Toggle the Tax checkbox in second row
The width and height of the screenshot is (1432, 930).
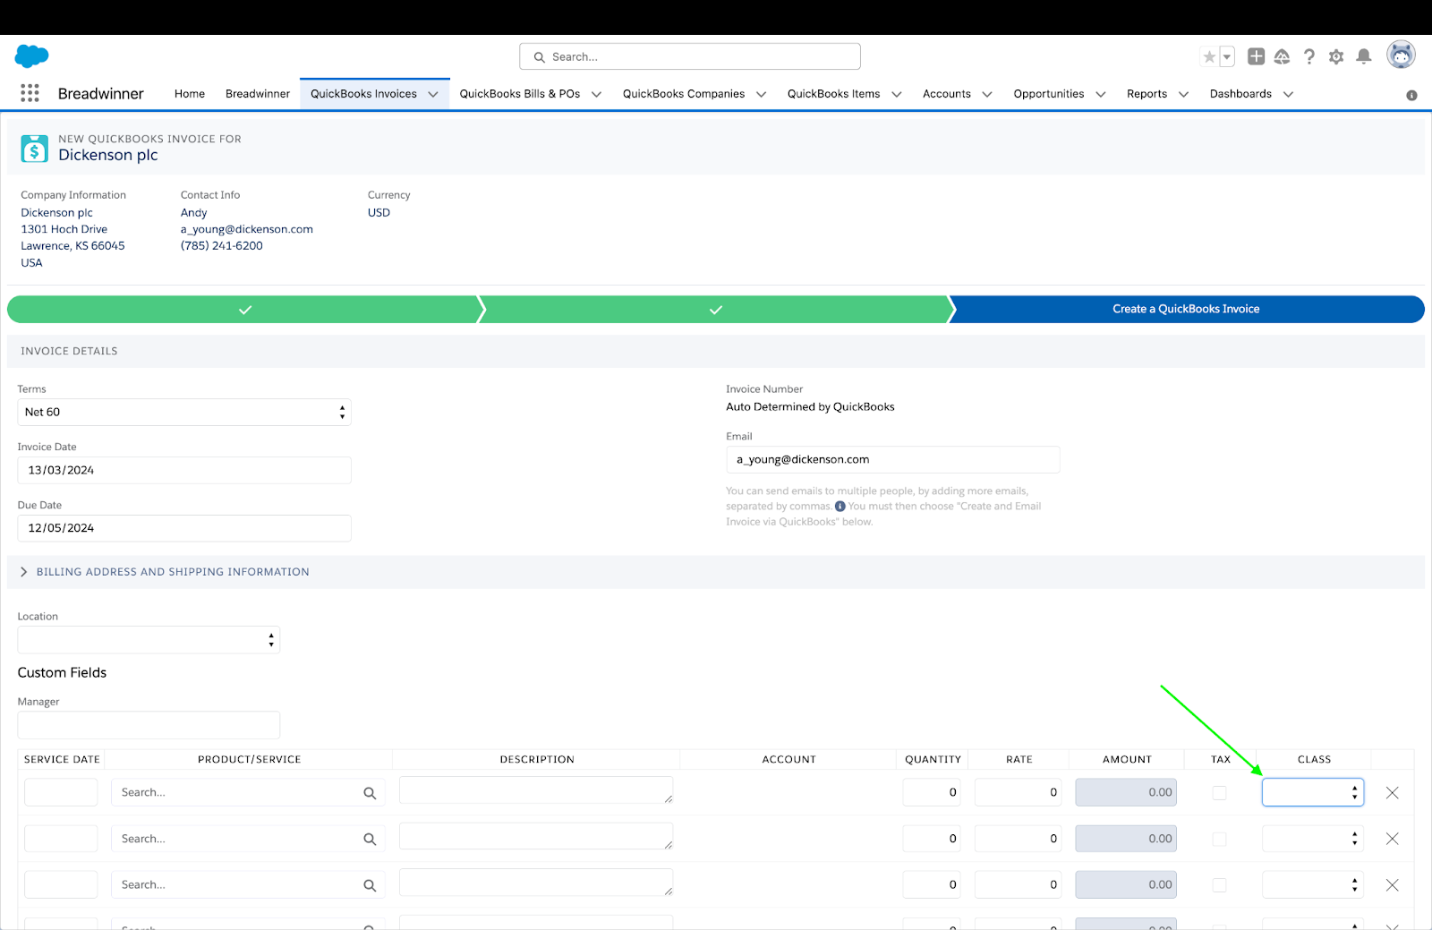coord(1219,839)
